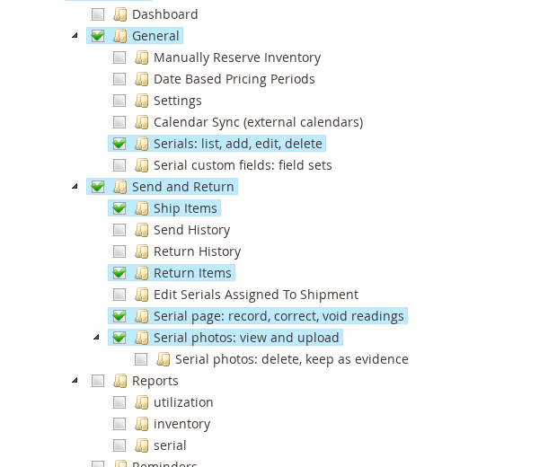Check Edit Serials Assigned To Shipment box
This screenshot has width=557, height=467.
[x=119, y=295]
